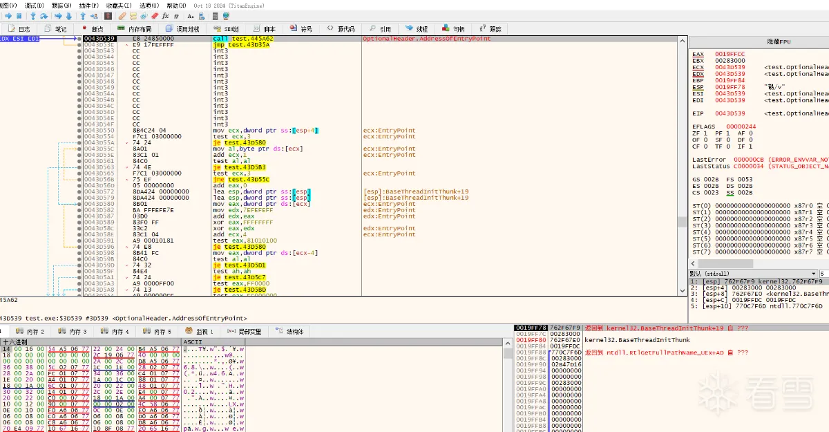Click the EFLAGS value 00000244
The height and width of the screenshot is (432, 829).
tap(741, 126)
